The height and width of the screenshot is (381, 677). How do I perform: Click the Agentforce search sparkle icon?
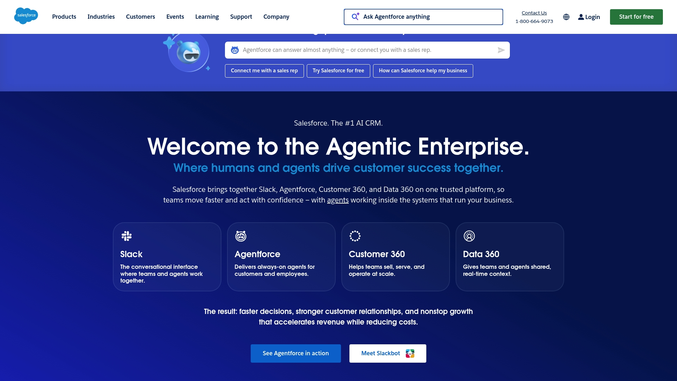[355, 17]
